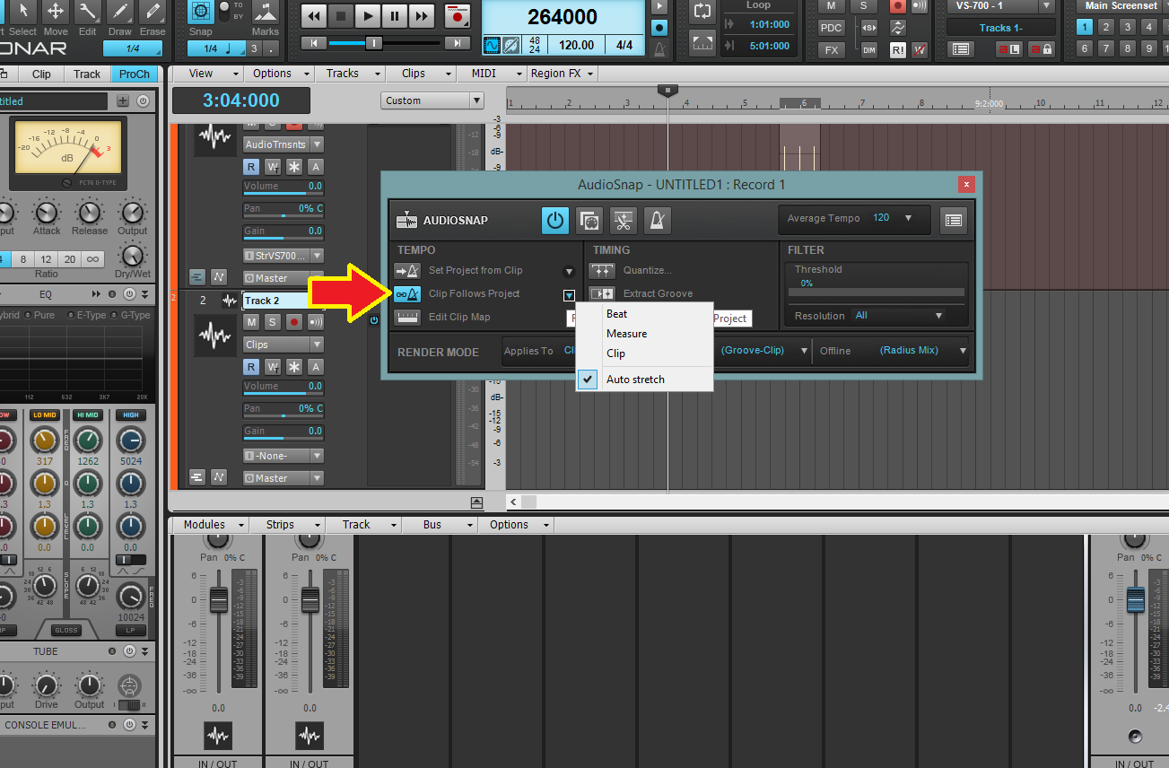Arm the transport Record button
Image resolution: width=1169 pixels, height=768 pixels.
(458, 16)
